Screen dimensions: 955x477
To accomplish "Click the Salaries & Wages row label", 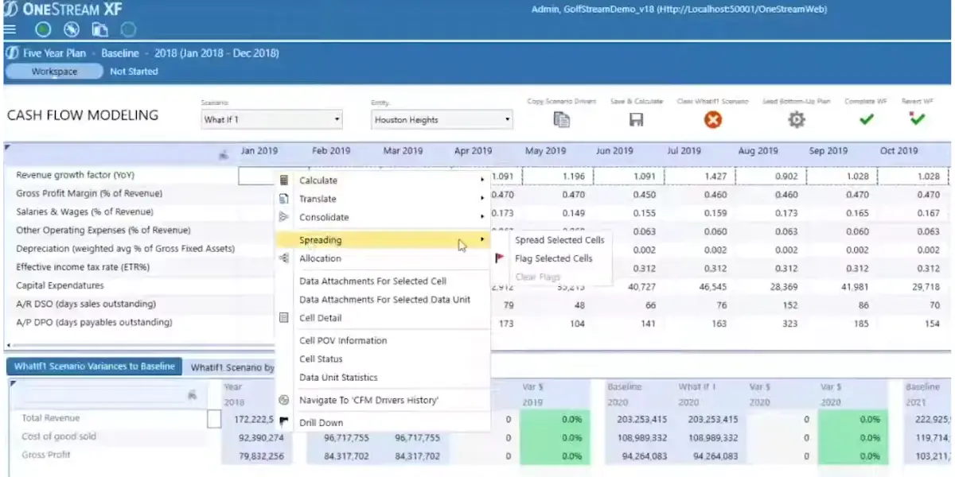I will pos(85,212).
